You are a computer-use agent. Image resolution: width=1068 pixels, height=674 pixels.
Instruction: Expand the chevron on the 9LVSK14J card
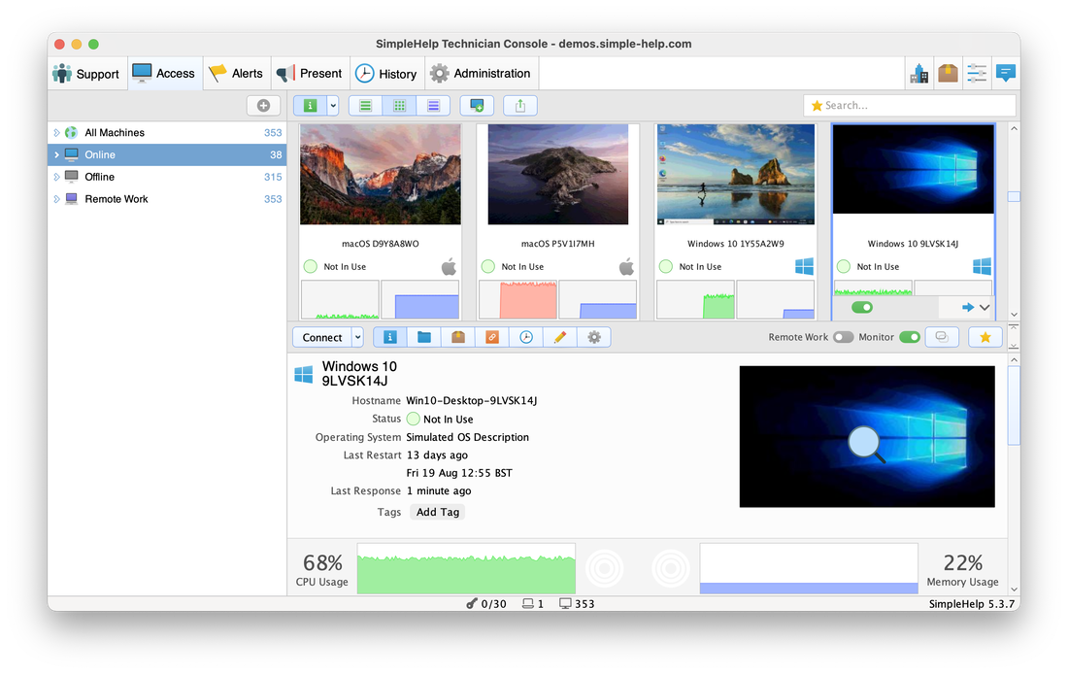[985, 307]
